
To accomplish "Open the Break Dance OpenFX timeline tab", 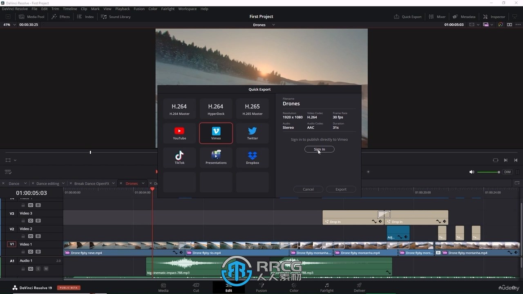I will 92,183.
